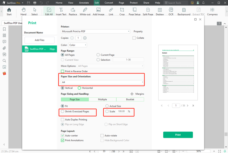
Task: Click the printer icon in title bar
Action: 35,3
